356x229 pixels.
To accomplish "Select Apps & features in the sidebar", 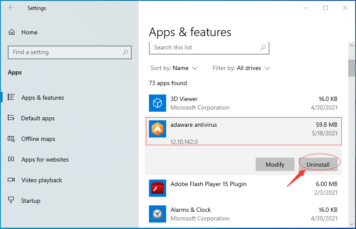I will (x=43, y=98).
